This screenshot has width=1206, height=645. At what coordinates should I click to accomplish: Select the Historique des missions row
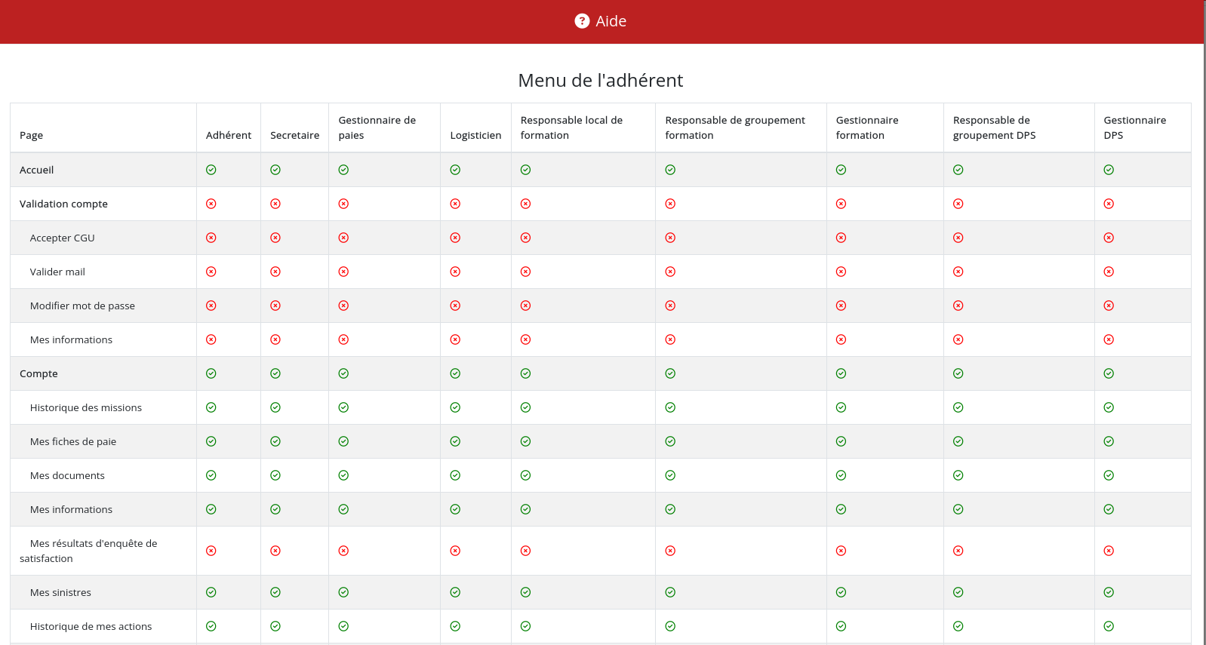coord(85,407)
